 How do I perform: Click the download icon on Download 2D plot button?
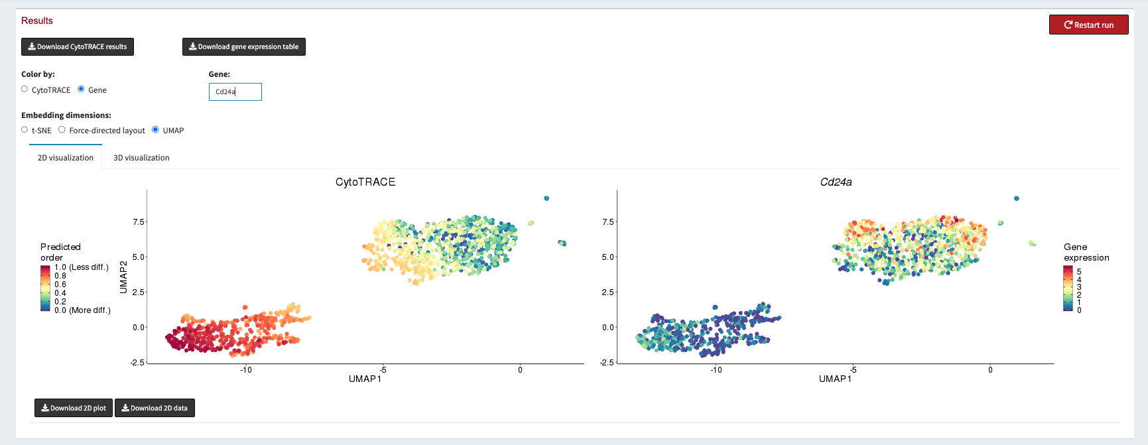(x=44, y=408)
